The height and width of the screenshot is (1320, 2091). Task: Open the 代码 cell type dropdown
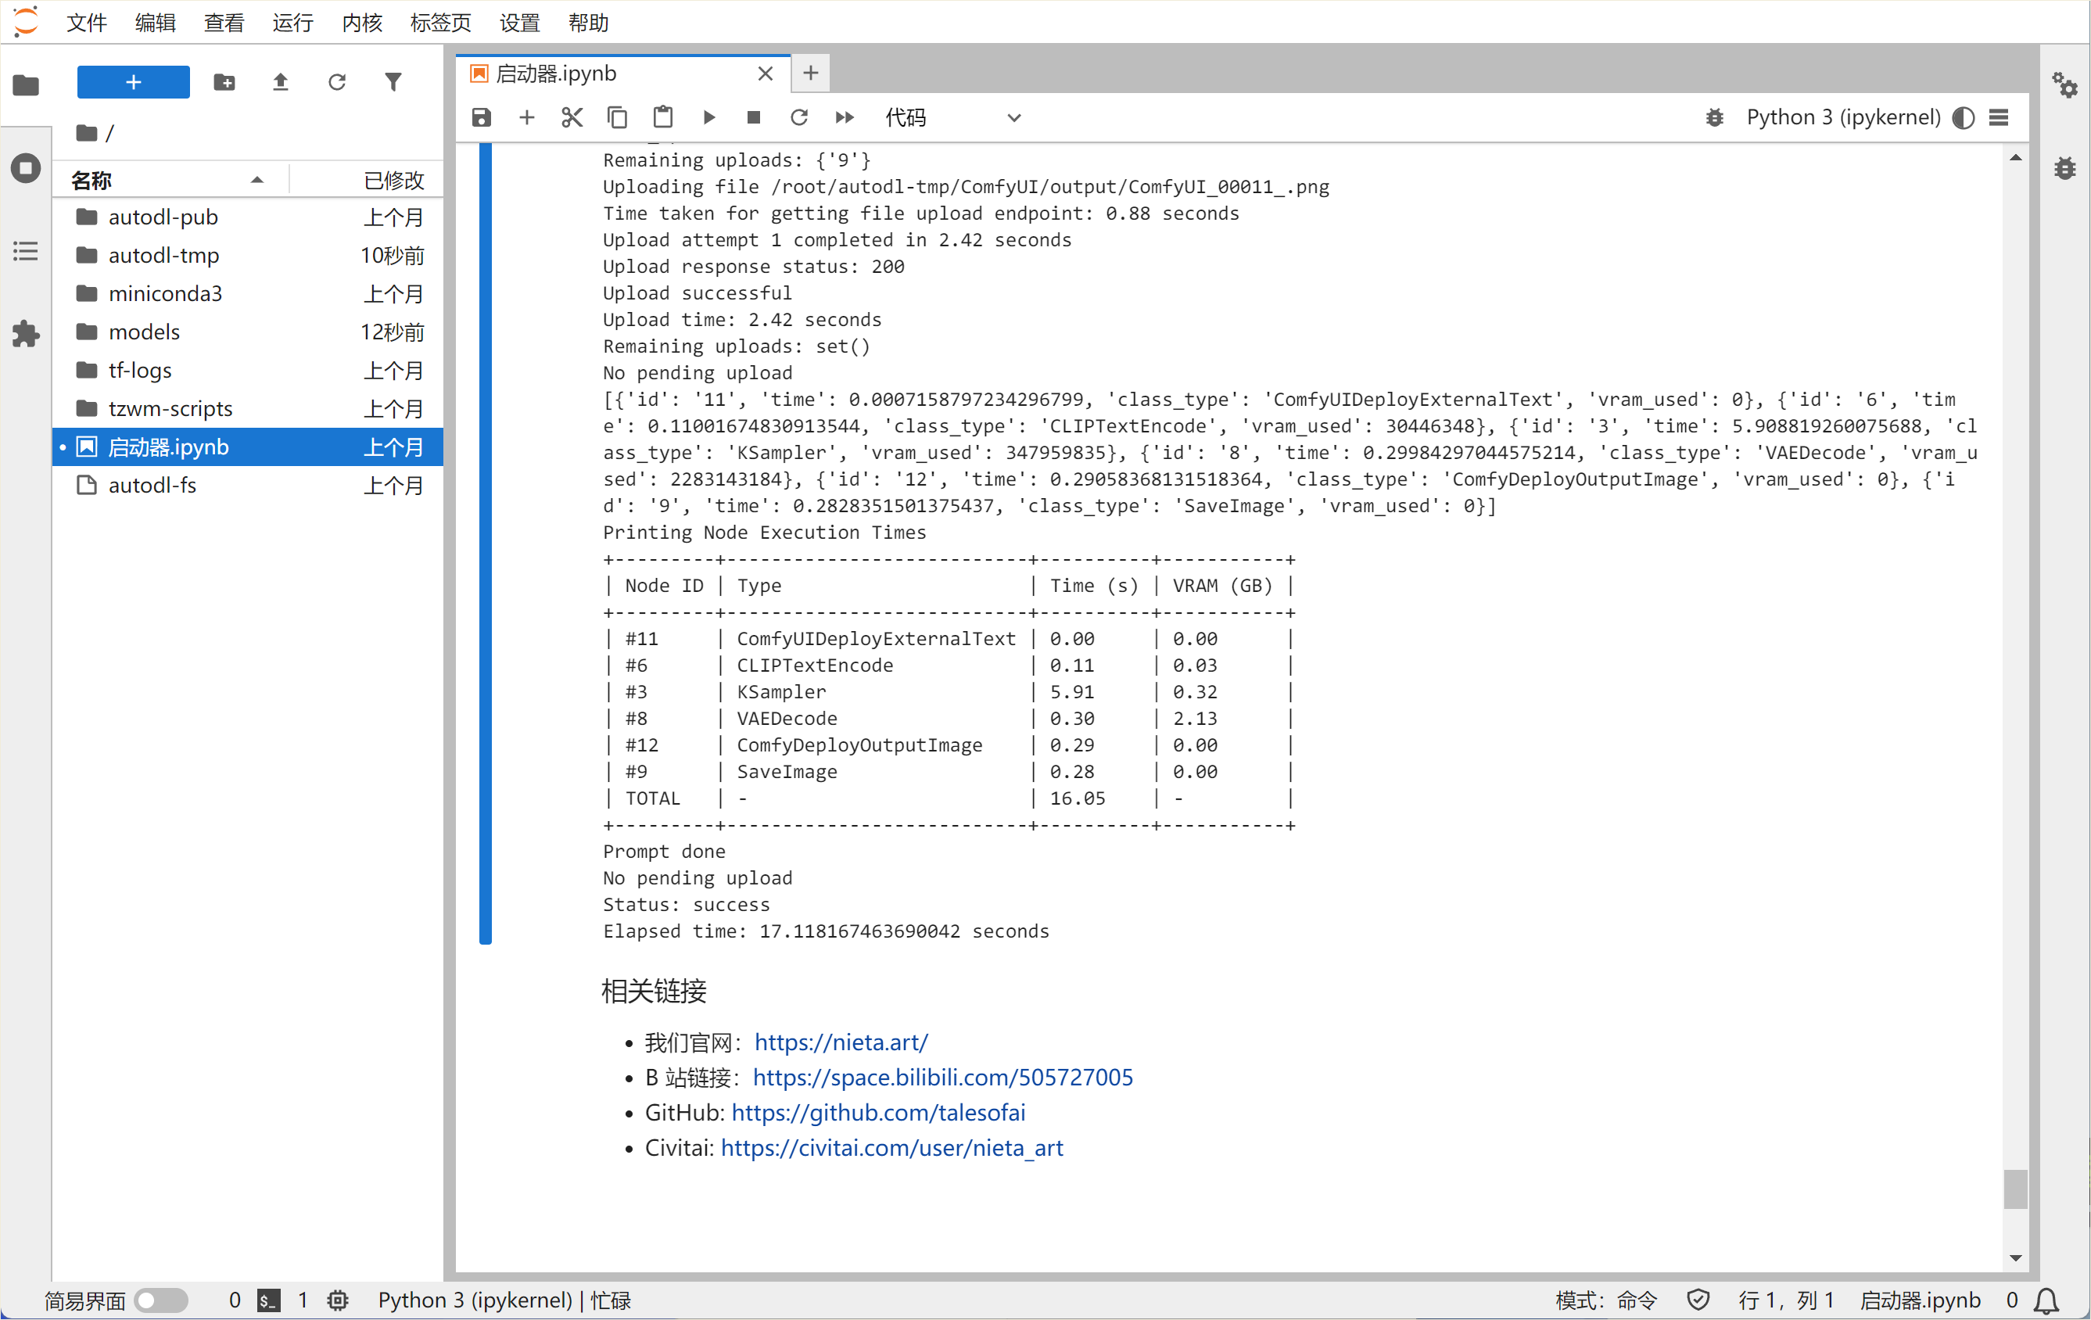click(x=952, y=117)
